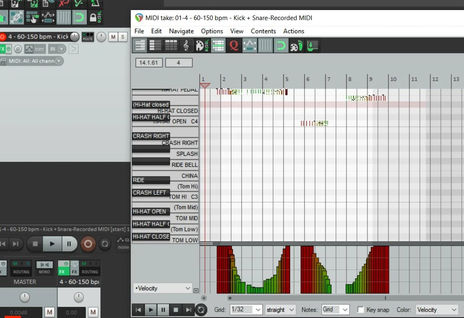Add a CC lane with plus button

coord(196,290)
